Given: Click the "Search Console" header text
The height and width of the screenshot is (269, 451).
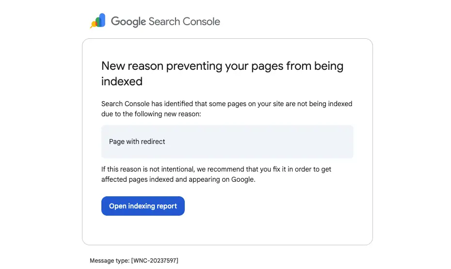Looking at the screenshot, I should coord(184,21).
